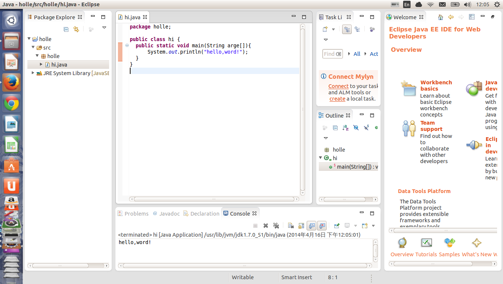This screenshot has height=284, width=503.
Task: Expand hi.java in Package Explorer
Action: 41,64
